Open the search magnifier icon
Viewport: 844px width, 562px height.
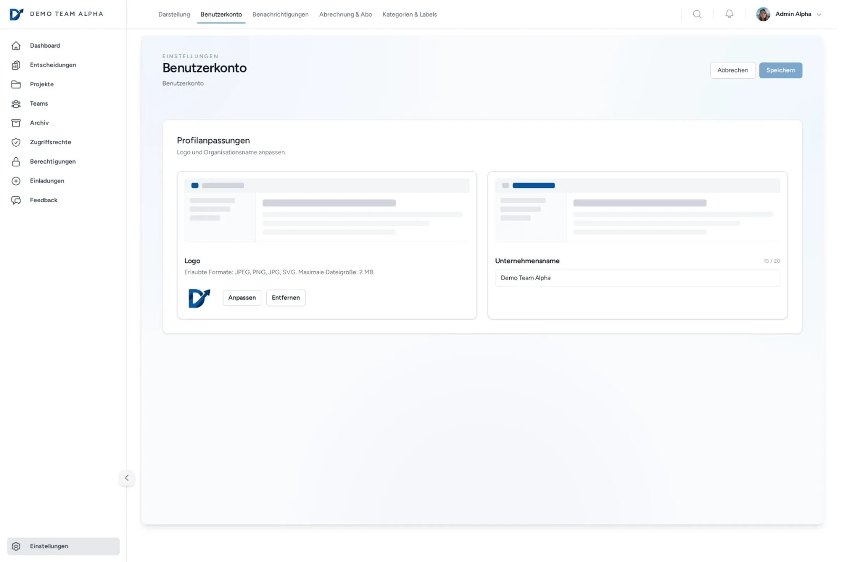(x=697, y=14)
